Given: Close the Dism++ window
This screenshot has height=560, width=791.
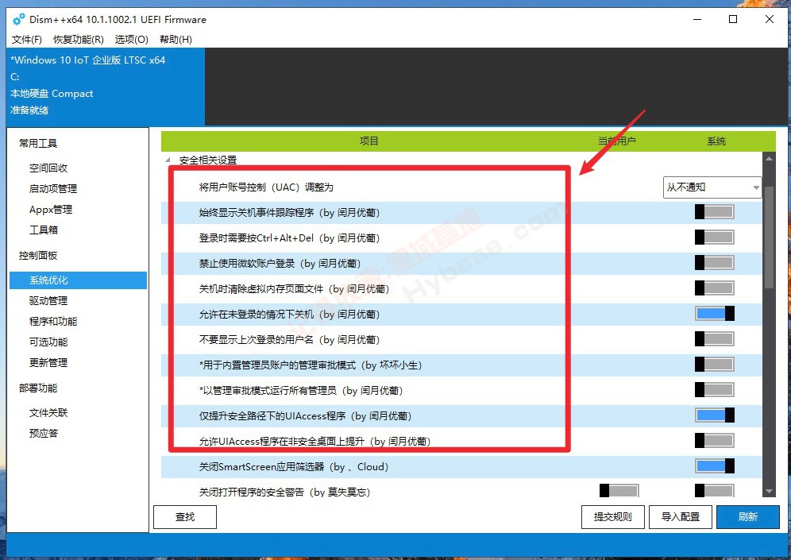Looking at the screenshot, I should pyautogui.click(x=770, y=19).
